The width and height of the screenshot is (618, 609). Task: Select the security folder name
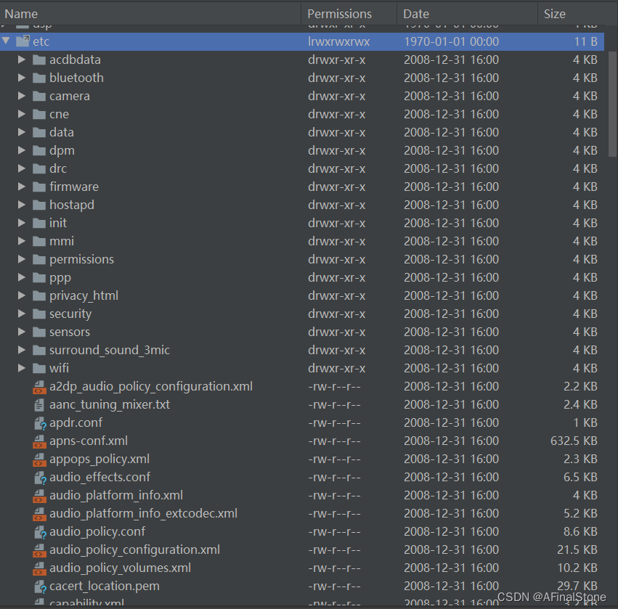pyautogui.click(x=70, y=313)
